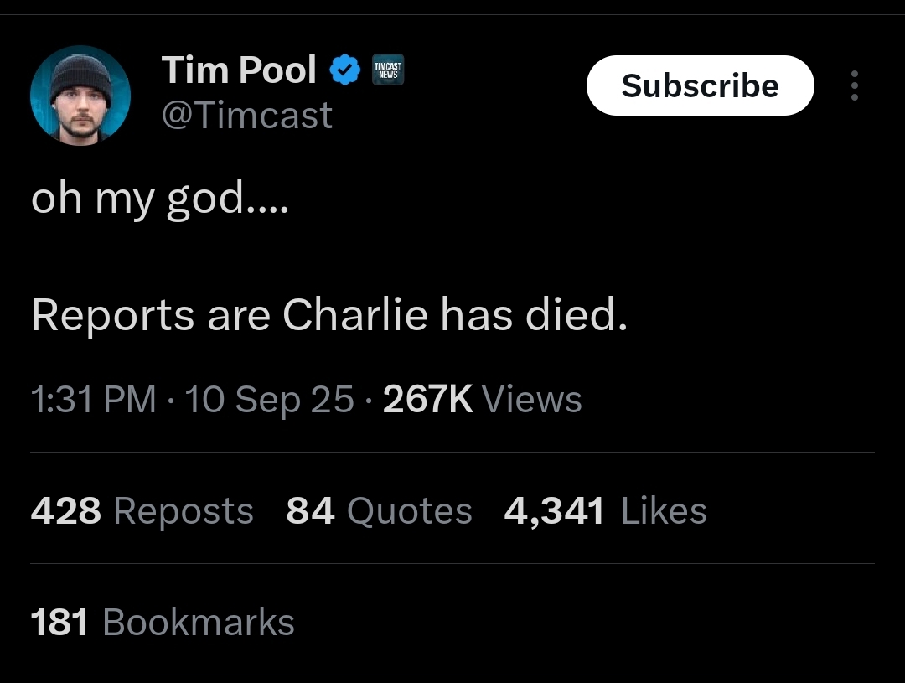This screenshot has width=905, height=683.
Task: Click the blue verified checkmark badge
Action: (344, 70)
